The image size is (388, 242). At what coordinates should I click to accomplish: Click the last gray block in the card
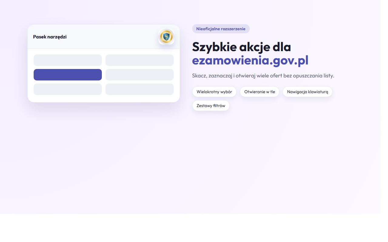pyautogui.click(x=139, y=89)
